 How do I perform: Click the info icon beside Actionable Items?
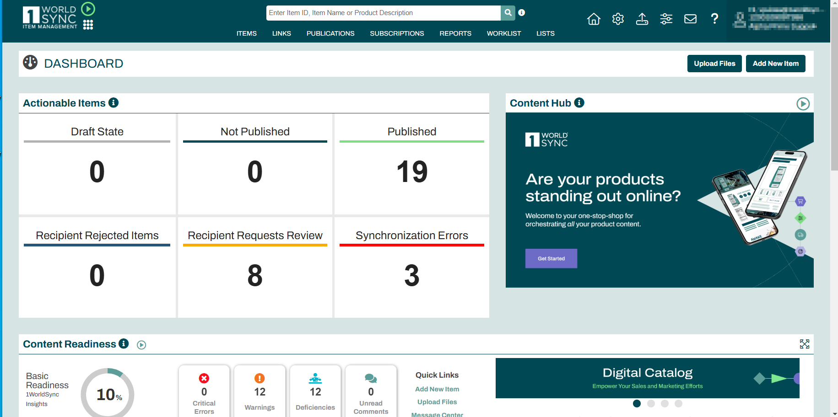pyautogui.click(x=114, y=102)
